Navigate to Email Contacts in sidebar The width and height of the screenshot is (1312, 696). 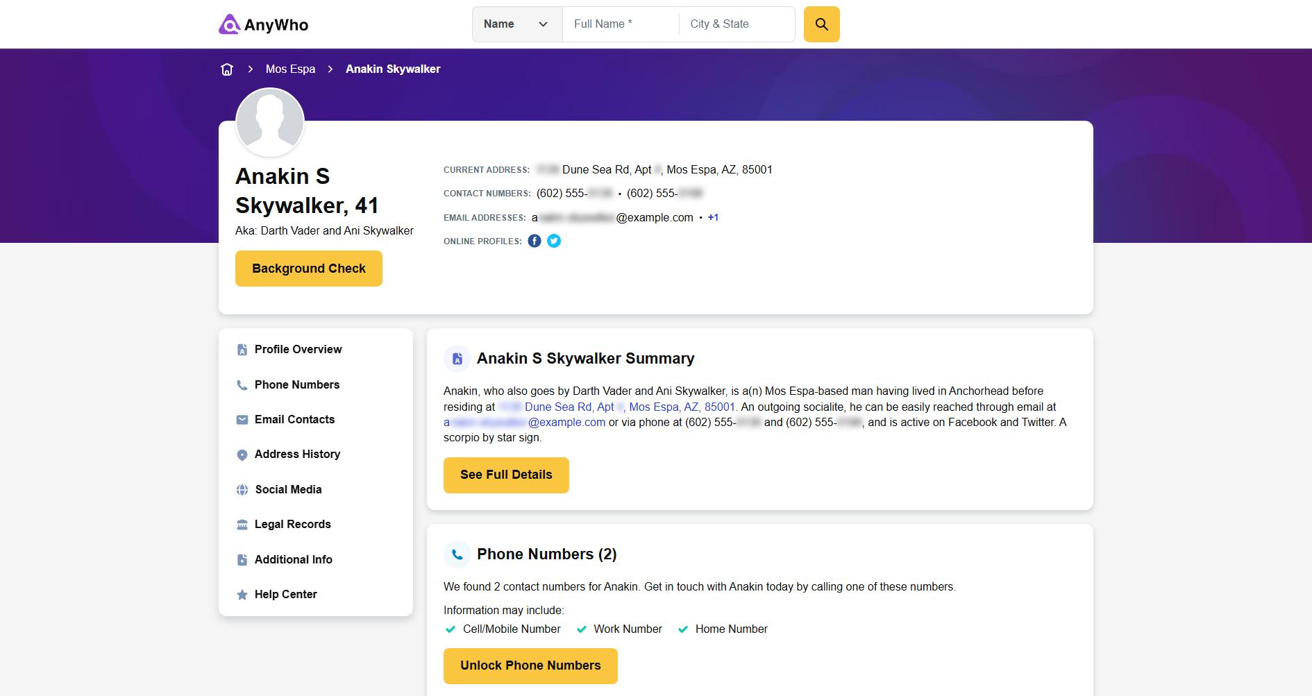pyautogui.click(x=294, y=420)
